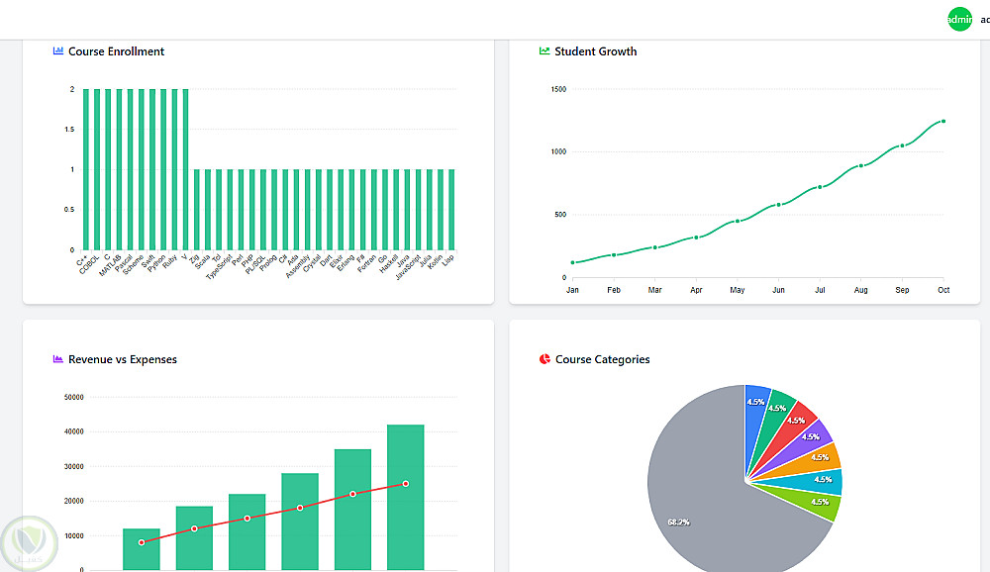Image resolution: width=990 pixels, height=572 pixels.
Task: Click the 1500 label on Student Growth axis
Action: click(x=558, y=89)
